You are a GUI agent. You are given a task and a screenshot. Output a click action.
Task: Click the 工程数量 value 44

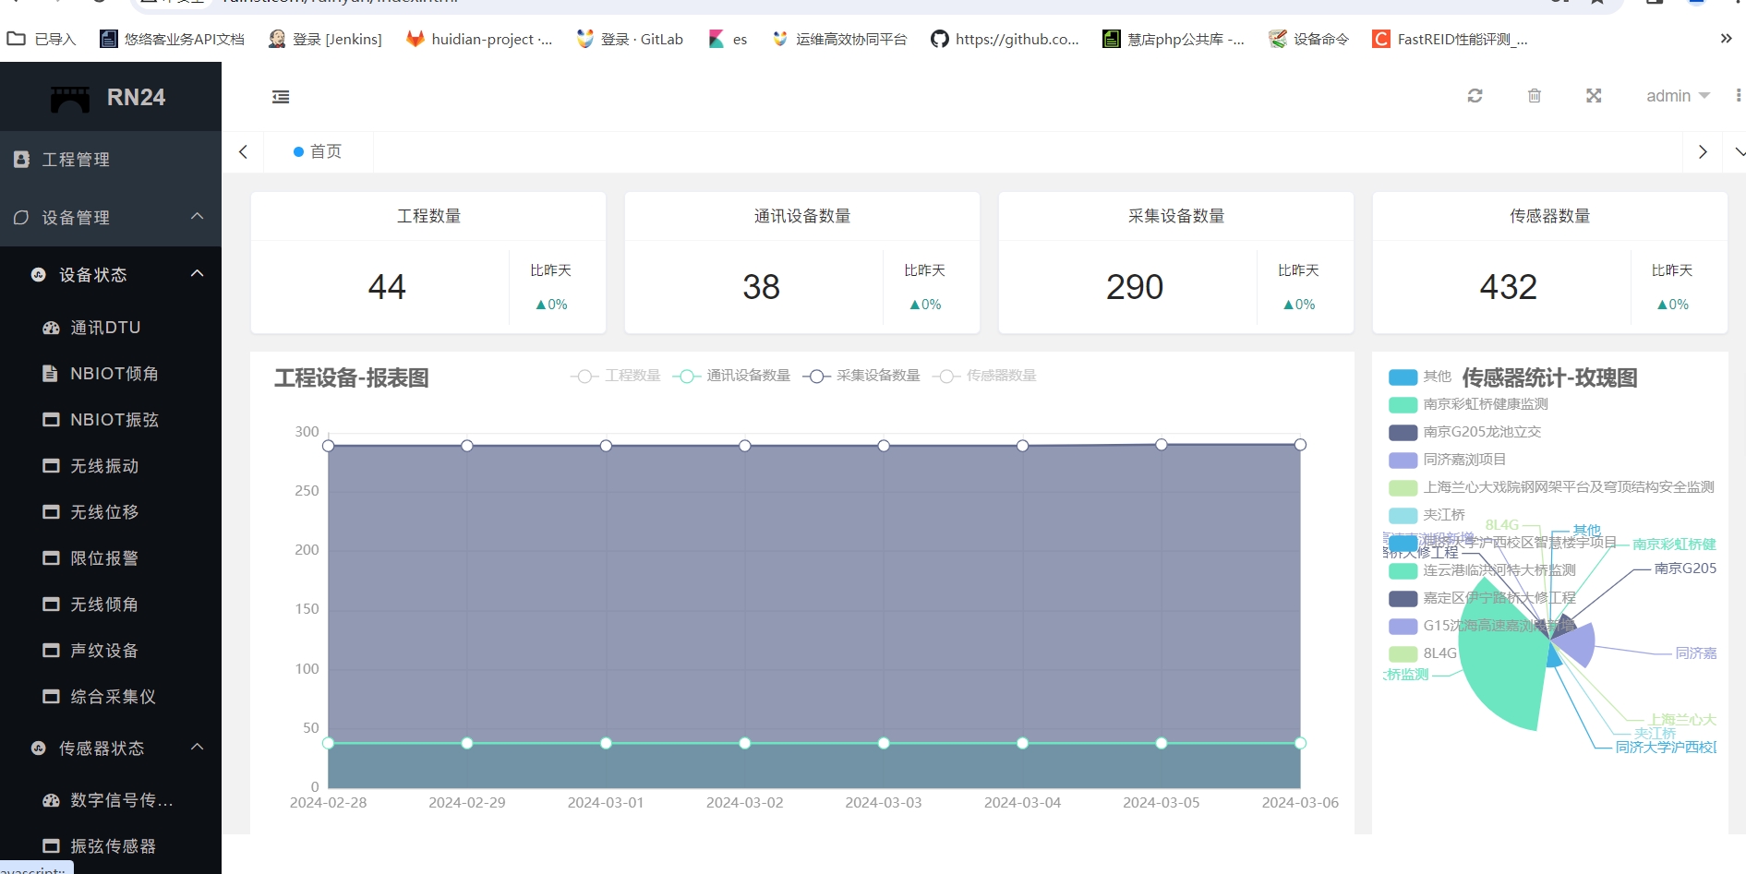click(x=387, y=287)
